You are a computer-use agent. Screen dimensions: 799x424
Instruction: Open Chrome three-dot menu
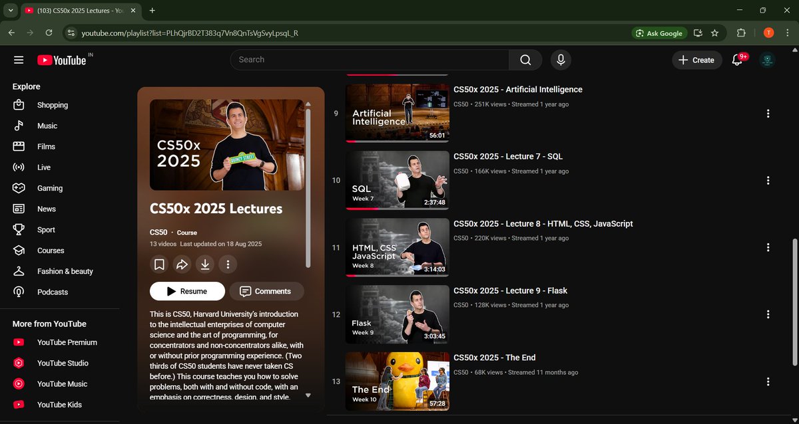(x=788, y=33)
